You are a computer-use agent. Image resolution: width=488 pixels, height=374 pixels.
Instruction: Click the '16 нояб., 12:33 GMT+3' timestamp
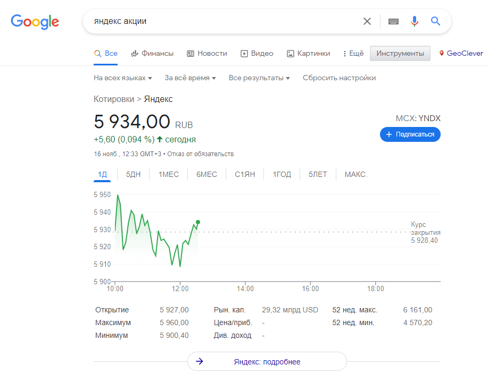click(128, 154)
